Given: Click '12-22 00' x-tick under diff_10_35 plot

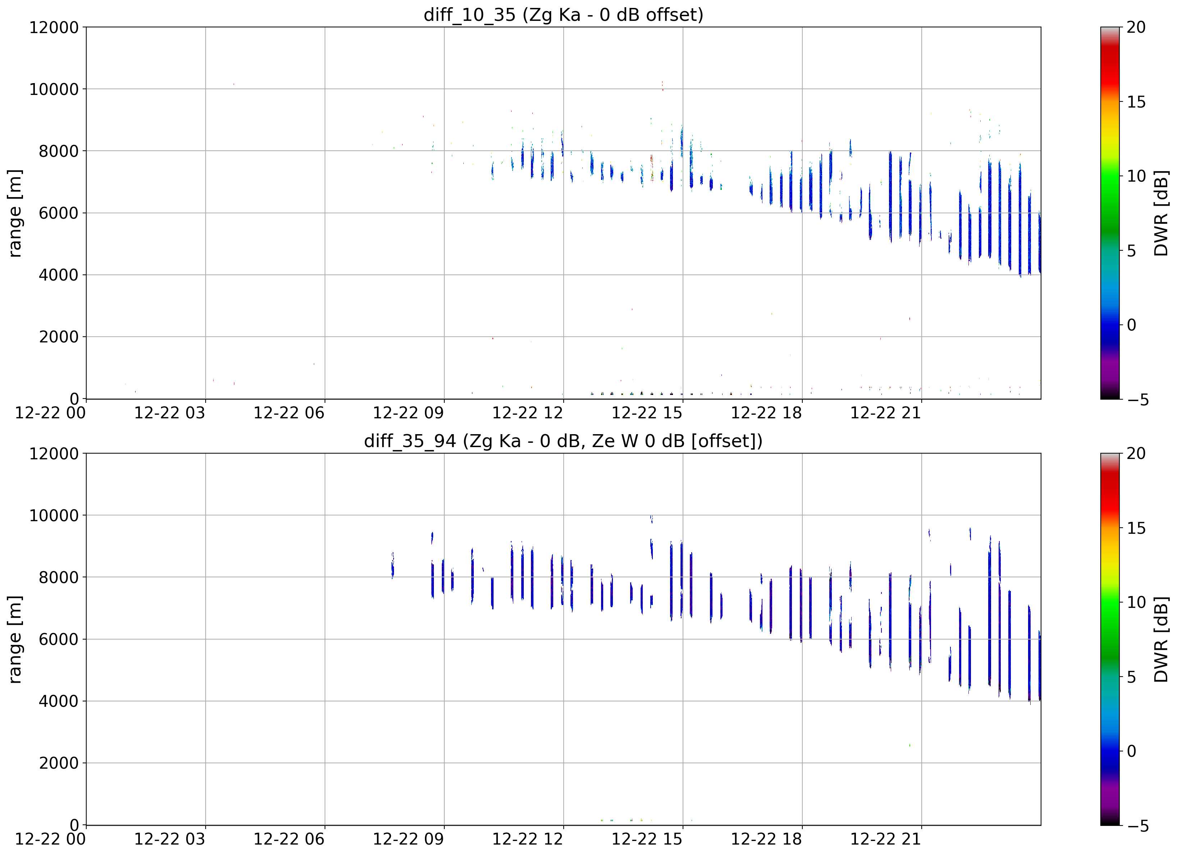Looking at the screenshot, I should [x=50, y=413].
